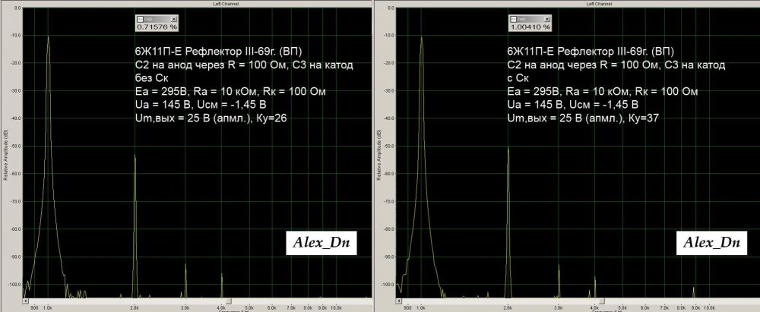Click the left plot's scrollbar left arrow

(x=25, y=301)
